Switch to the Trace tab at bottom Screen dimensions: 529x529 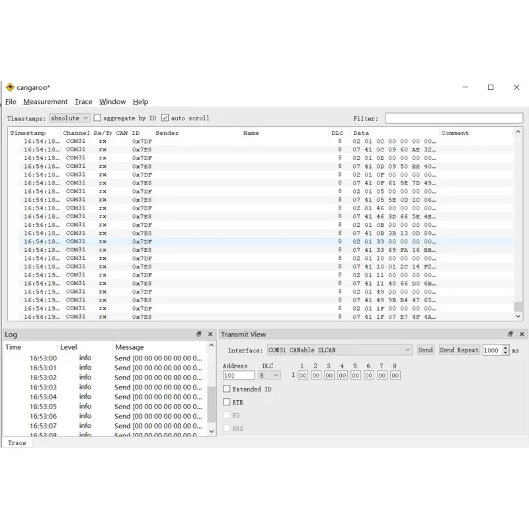[x=17, y=443]
